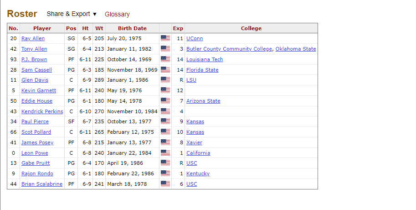Sort roster by the Pos column header

71,28
